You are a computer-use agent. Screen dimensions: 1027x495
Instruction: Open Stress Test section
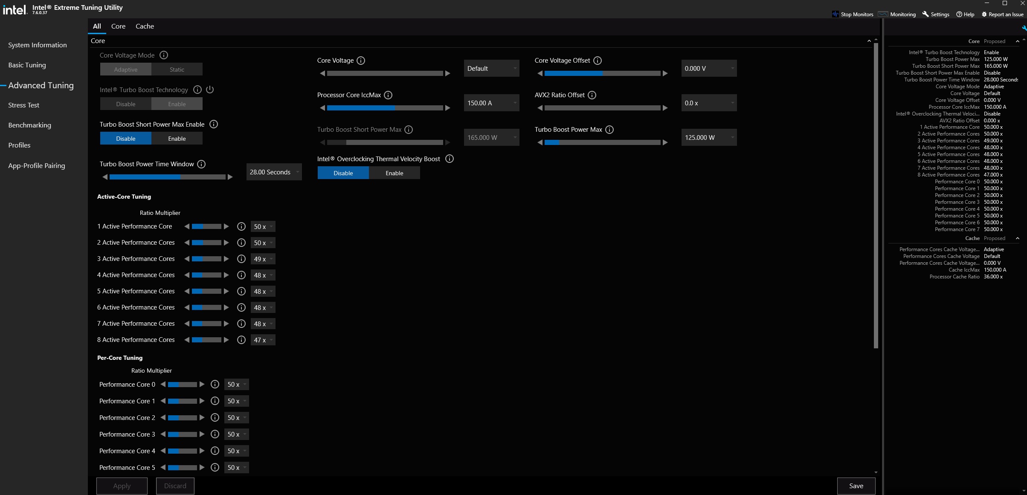click(23, 105)
